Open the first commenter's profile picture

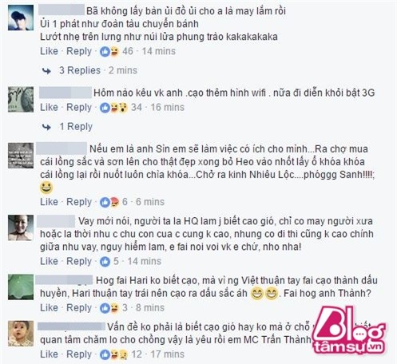pyautogui.click(x=21, y=18)
